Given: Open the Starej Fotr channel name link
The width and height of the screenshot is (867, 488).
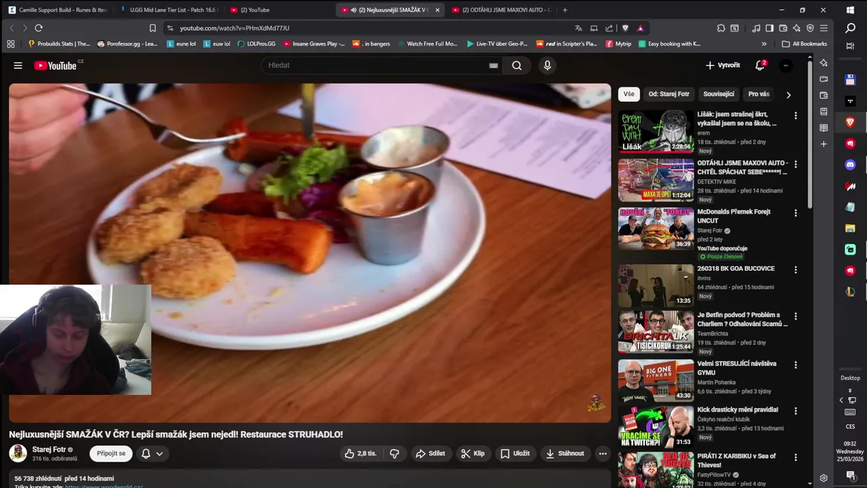Looking at the screenshot, I should pyautogui.click(x=49, y=449).
